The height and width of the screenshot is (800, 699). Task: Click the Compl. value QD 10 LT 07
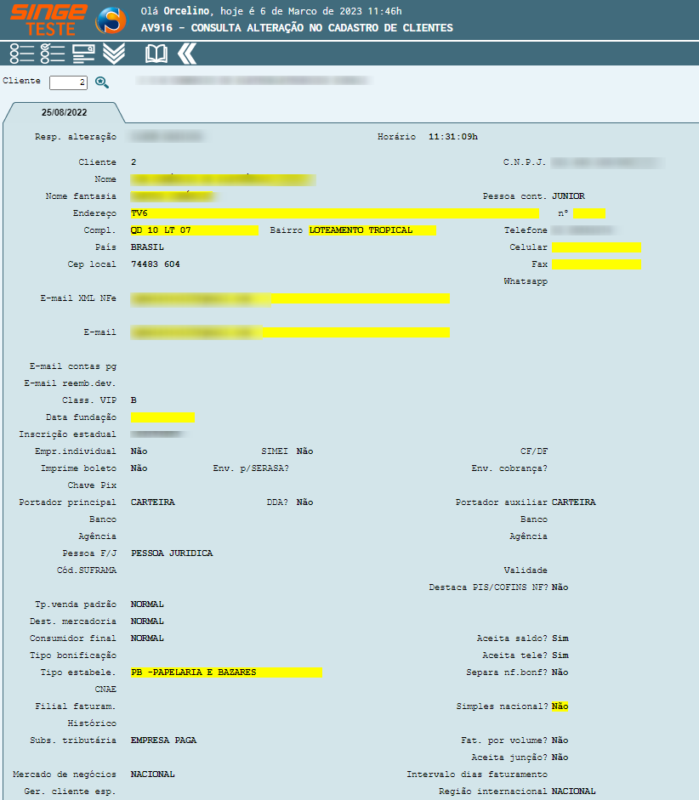[193, 230]
